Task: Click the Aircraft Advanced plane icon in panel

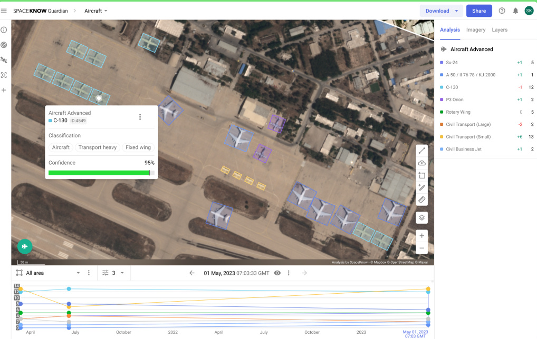Action: point(444,49)
